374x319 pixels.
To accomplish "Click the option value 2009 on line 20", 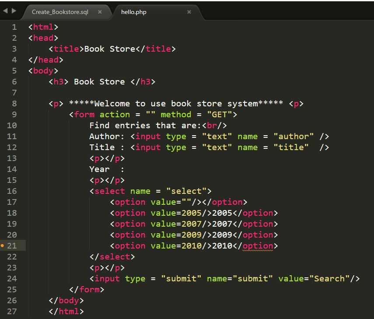I will [192, 235].
